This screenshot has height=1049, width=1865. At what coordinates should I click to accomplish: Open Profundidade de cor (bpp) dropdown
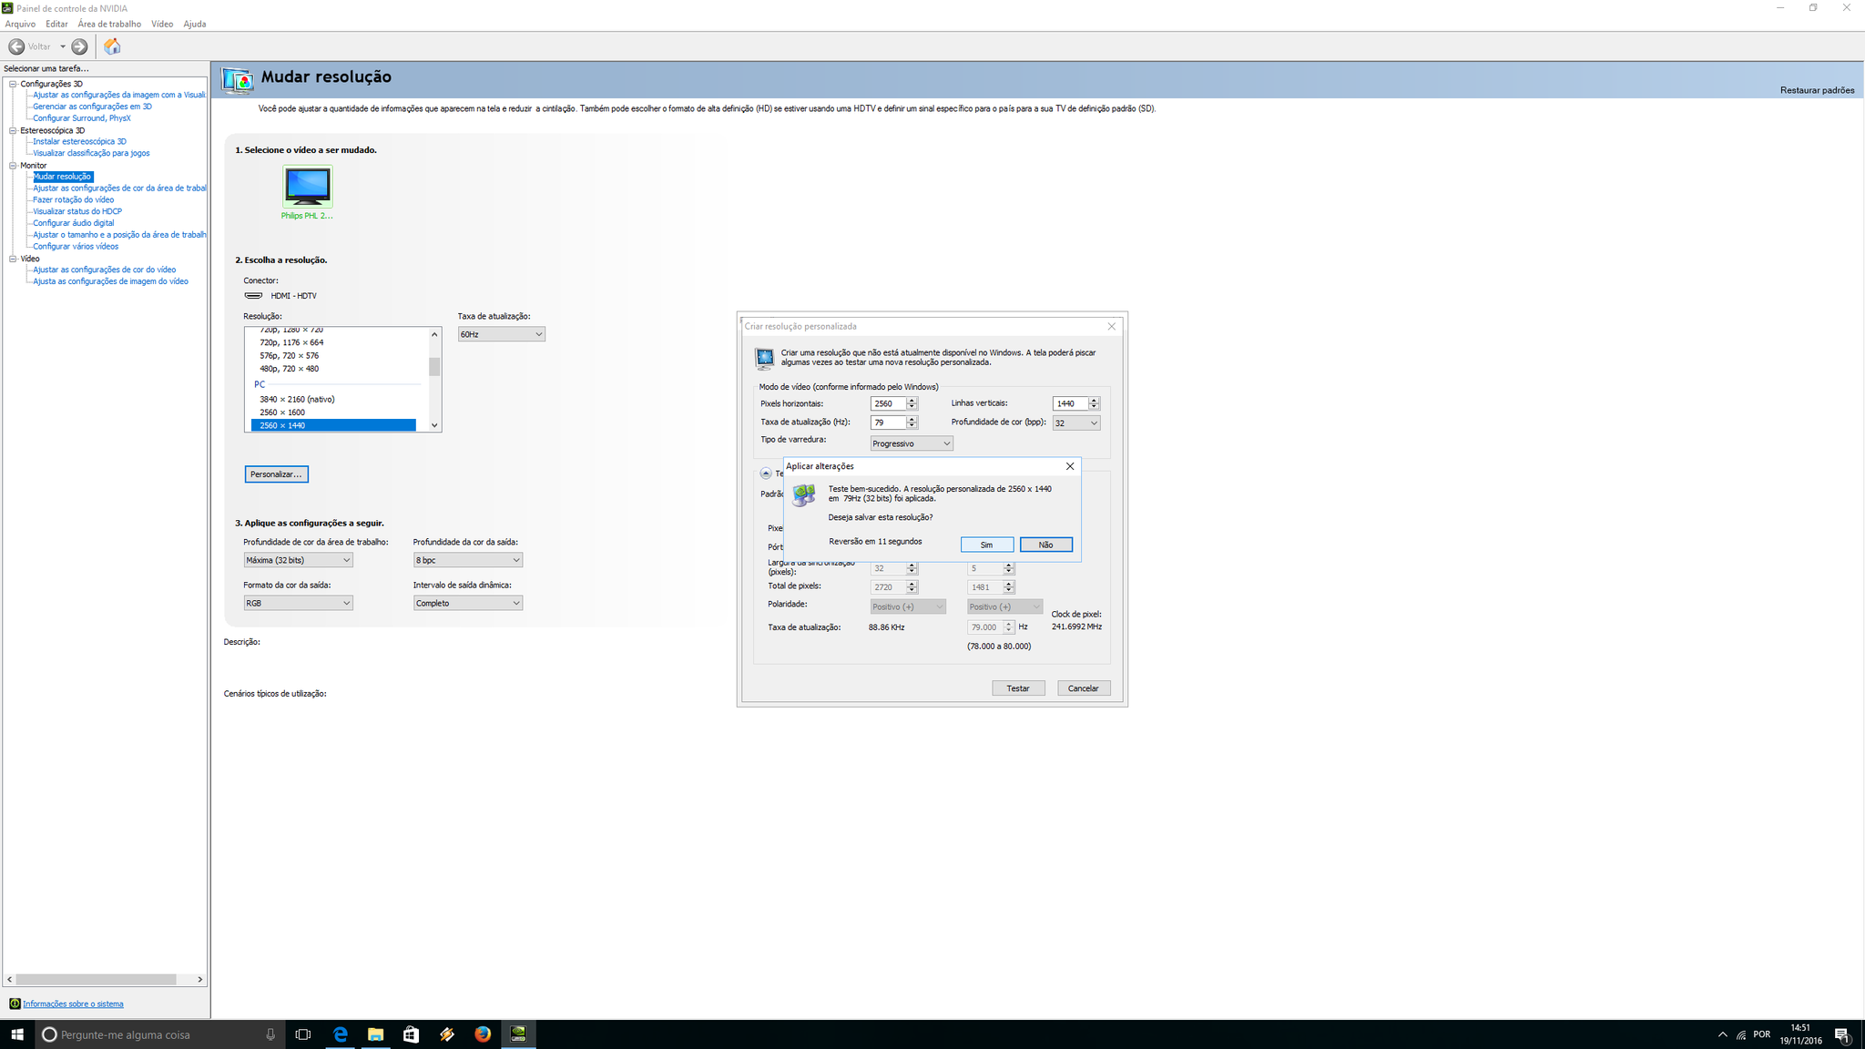click(1076, 423)
